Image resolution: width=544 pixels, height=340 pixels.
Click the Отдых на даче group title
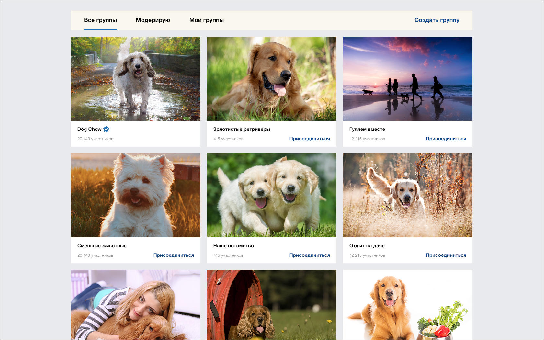point(367,246)
